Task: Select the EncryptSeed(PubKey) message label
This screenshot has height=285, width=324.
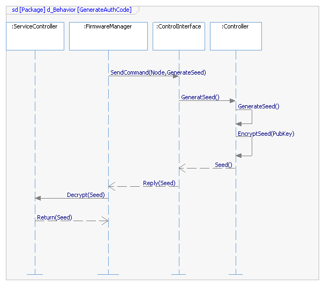Action: pos(266,134)
